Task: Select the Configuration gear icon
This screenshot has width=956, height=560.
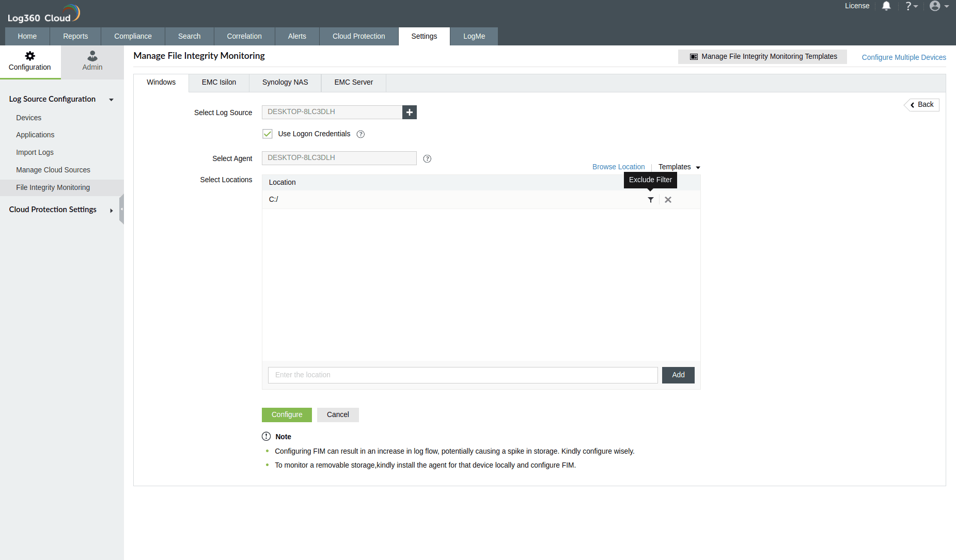Action: pyautogui.click(x=30, y=56)
